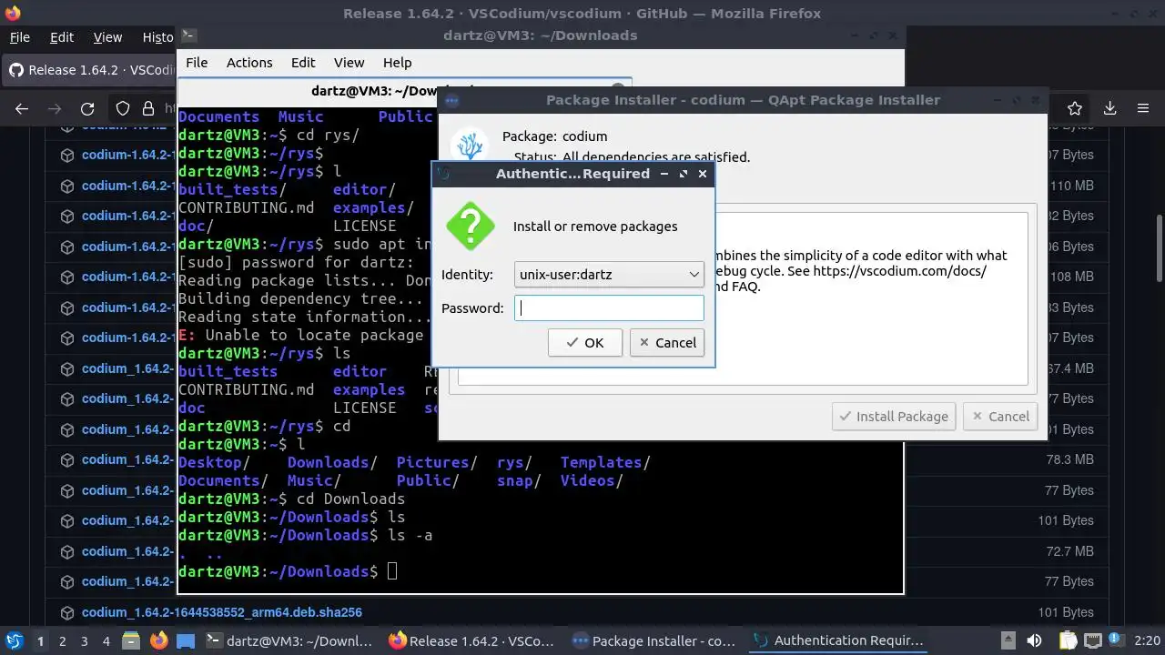
Task: Click the clipboard tray icon
Action: [1068, 640]
